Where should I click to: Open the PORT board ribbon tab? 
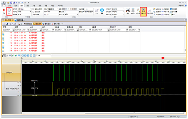[x=60, y=6]
